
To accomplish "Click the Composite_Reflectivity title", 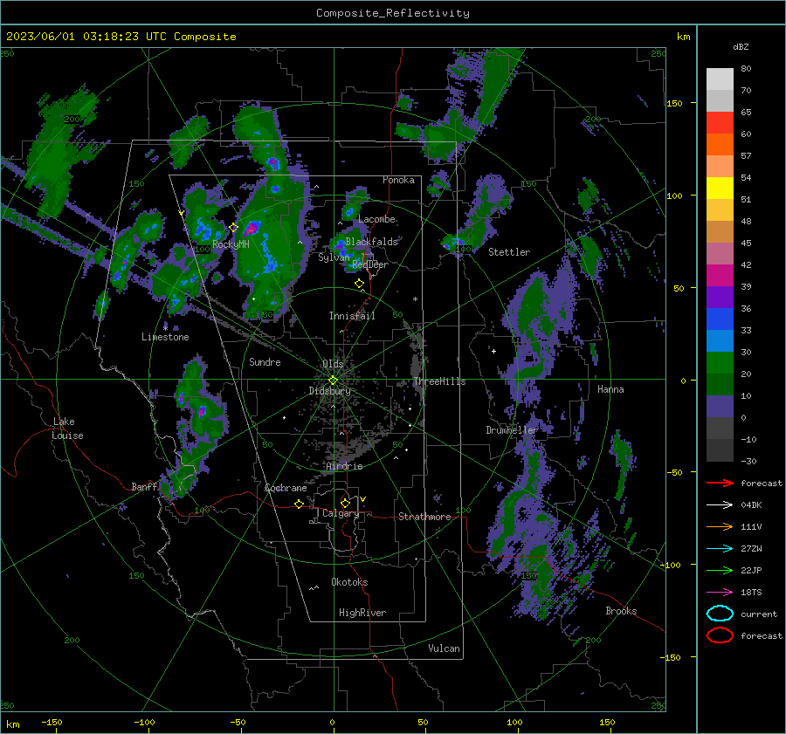I will (393, 13).
